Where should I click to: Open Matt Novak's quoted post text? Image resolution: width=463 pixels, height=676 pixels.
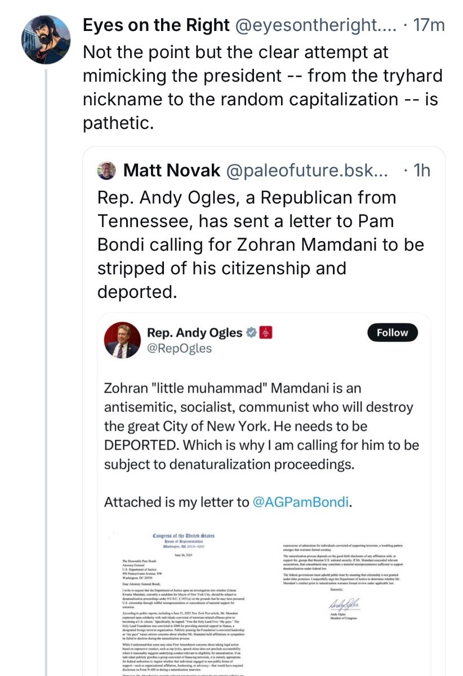(260, 245)
